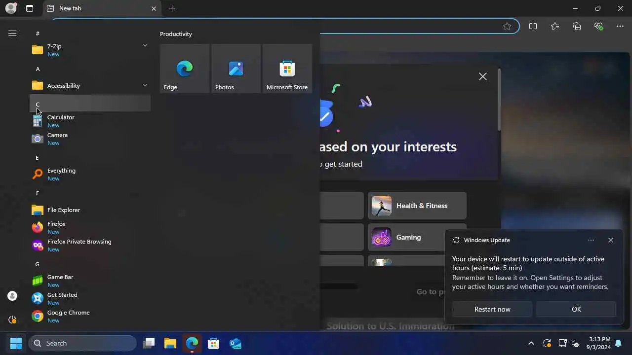The height and width of the screenshot is (355, 632).
Task: Open the Get Started app
Action: click(x=90, y=298)
